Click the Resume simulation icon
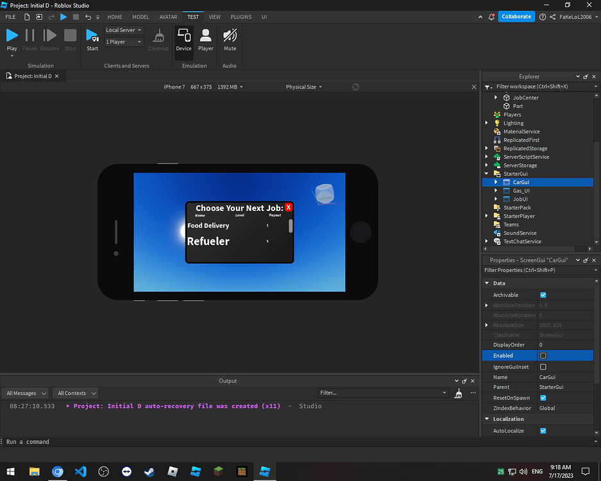The width and height of the screenshot is (601, 481). [x=49, y=35]
